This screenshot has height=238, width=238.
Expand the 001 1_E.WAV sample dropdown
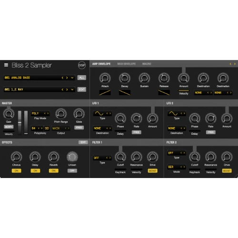(x=72, y=89)
